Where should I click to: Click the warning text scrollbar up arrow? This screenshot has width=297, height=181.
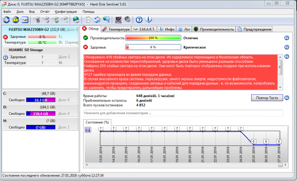coord(280,57)
